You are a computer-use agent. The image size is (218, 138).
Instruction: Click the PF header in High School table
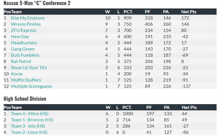[x=149, y=108]
